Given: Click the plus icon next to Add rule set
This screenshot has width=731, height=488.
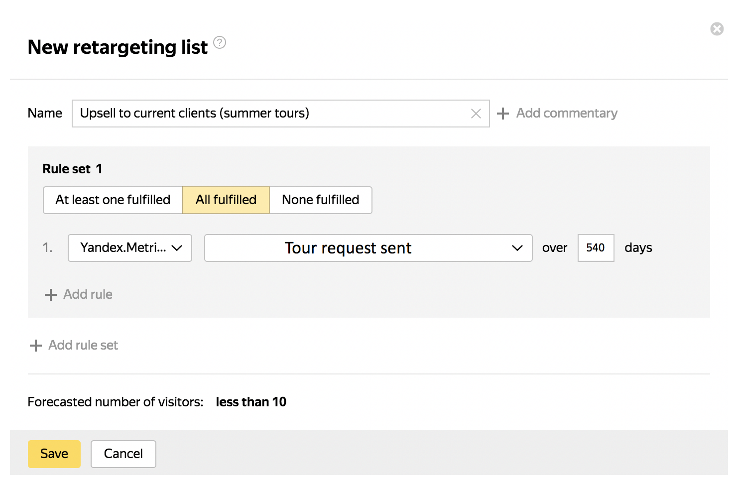Looking at the screenshot, I should [x=36, y=346].
